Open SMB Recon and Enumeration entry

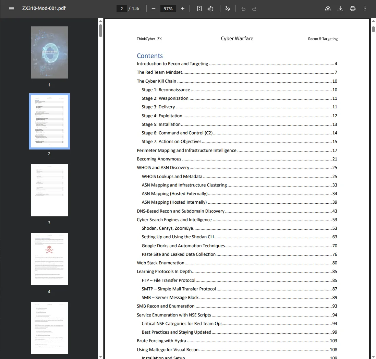237,306
